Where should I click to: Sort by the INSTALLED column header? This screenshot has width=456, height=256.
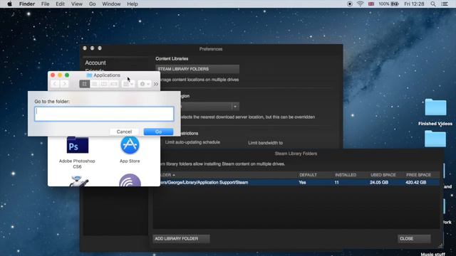[x=346, y=175]
